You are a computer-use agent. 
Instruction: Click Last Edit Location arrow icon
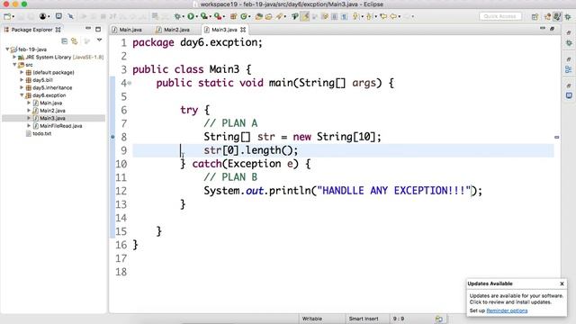coord(383,16)
